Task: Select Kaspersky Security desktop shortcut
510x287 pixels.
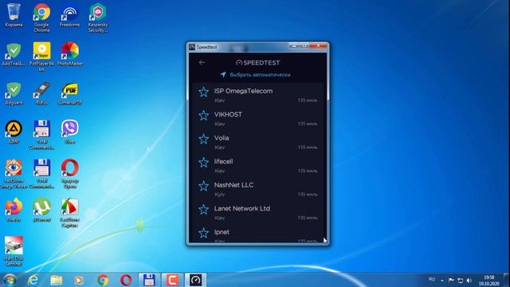Action: click(97, 18)
